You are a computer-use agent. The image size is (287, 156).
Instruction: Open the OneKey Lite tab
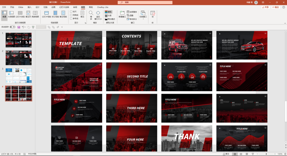[x=103, y=7]
